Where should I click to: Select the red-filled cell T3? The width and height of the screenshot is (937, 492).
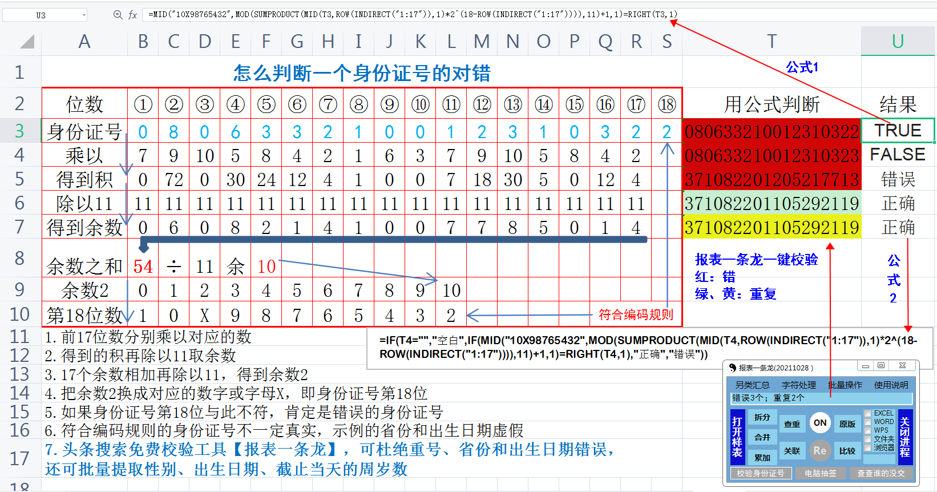(x=772, y=131)
